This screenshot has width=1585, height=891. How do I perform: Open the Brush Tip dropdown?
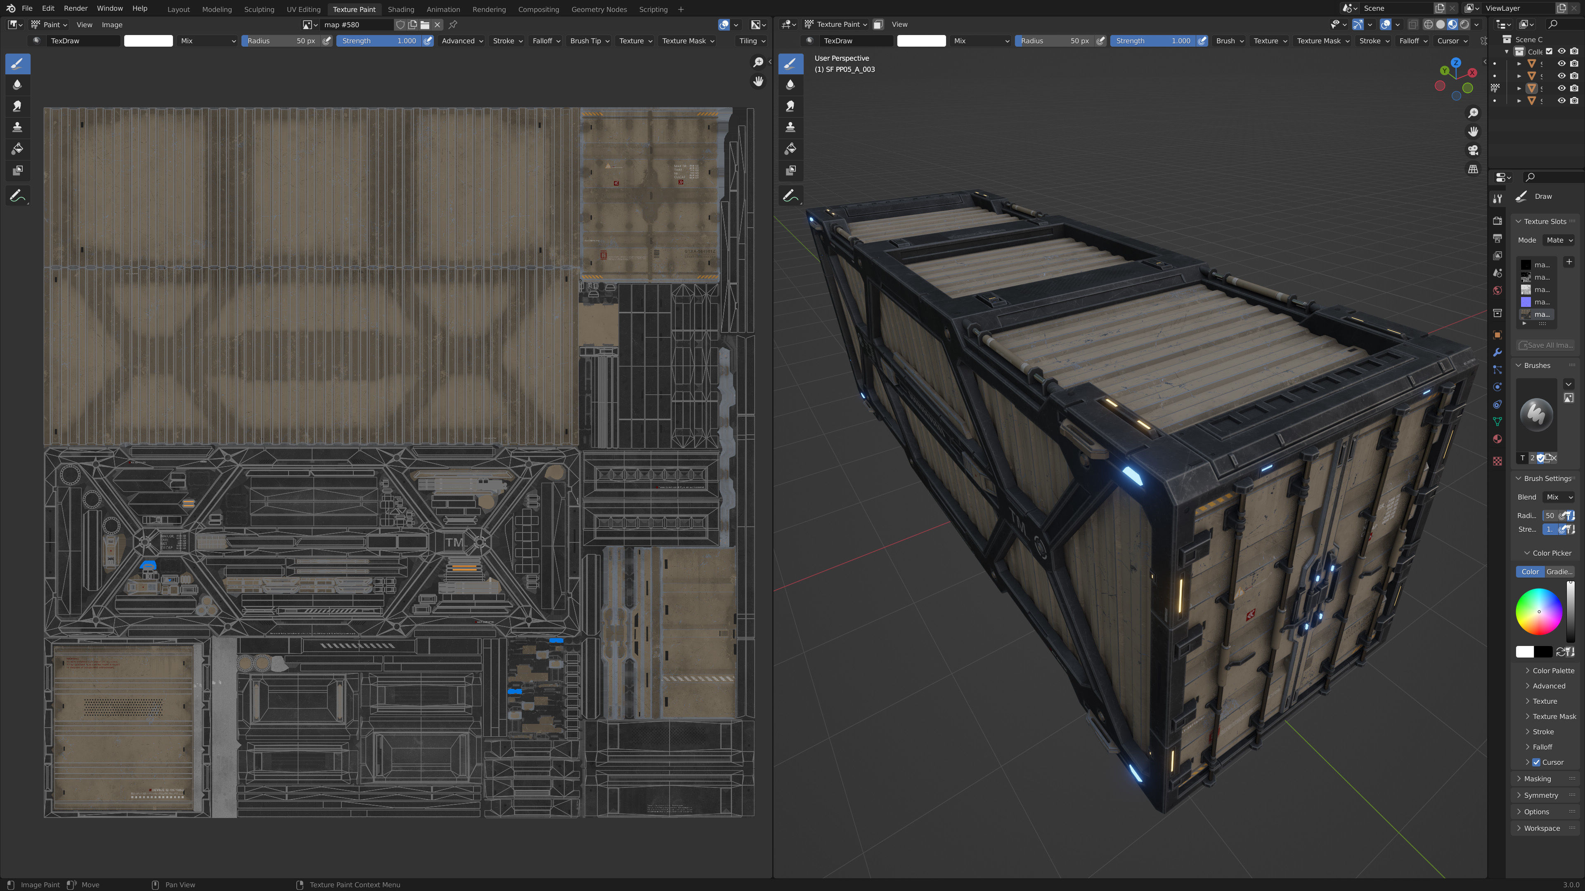pos(589,41)
